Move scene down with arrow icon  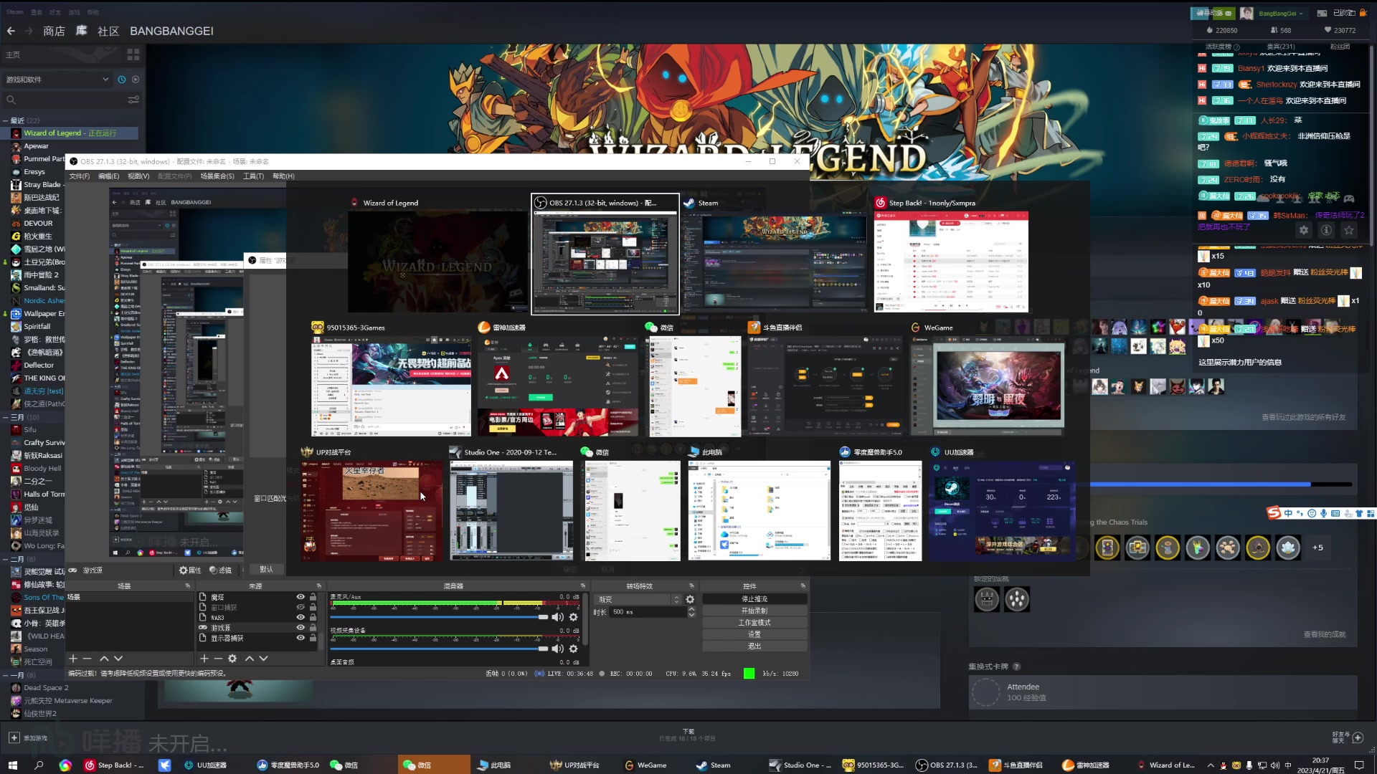pos(118,659)
